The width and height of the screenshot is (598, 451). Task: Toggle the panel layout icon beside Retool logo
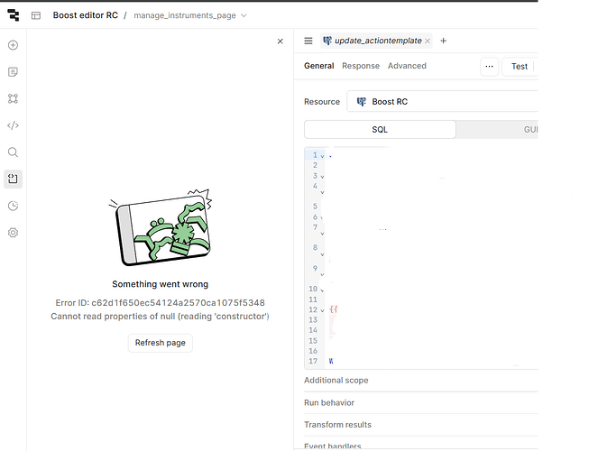point(36,15)
